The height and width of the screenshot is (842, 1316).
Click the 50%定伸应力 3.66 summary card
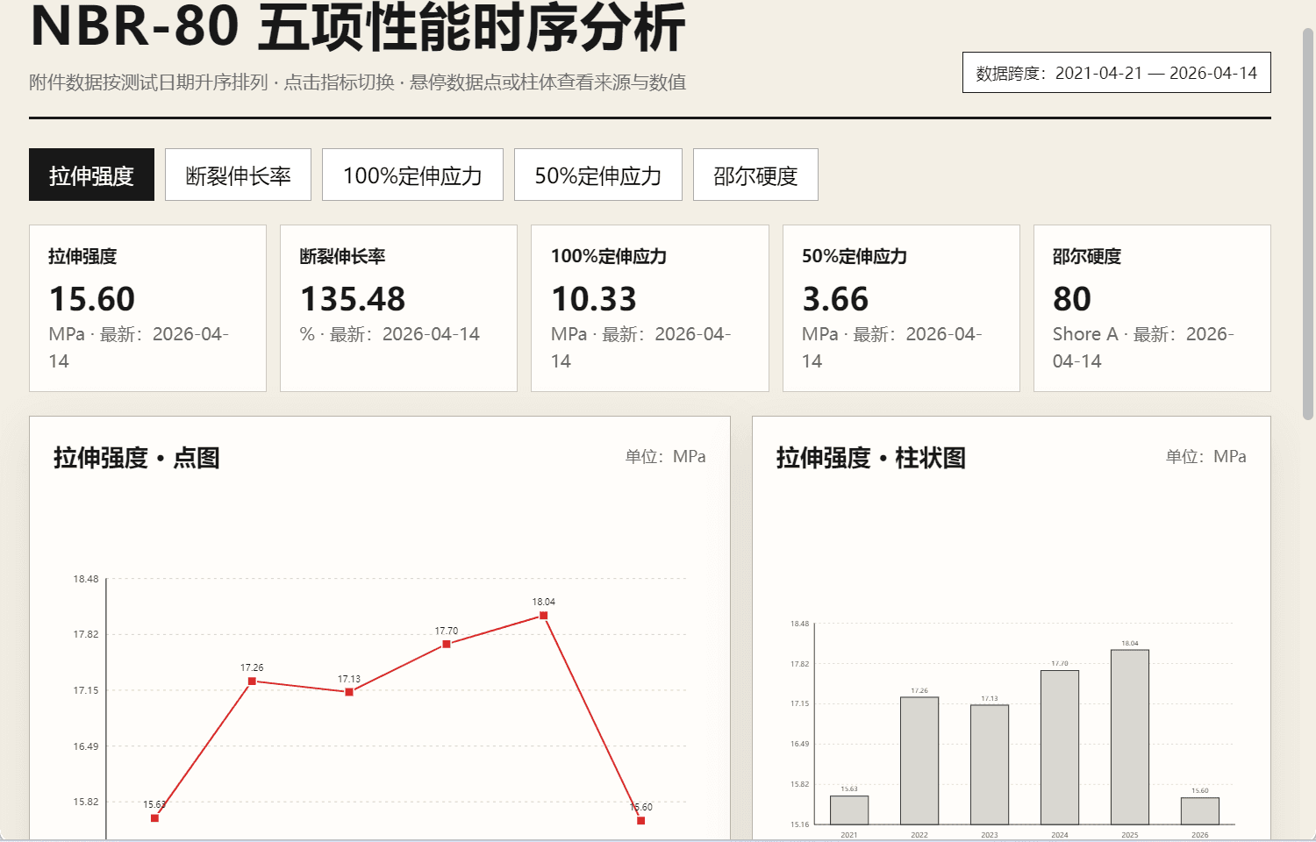(x=901, y=308)
